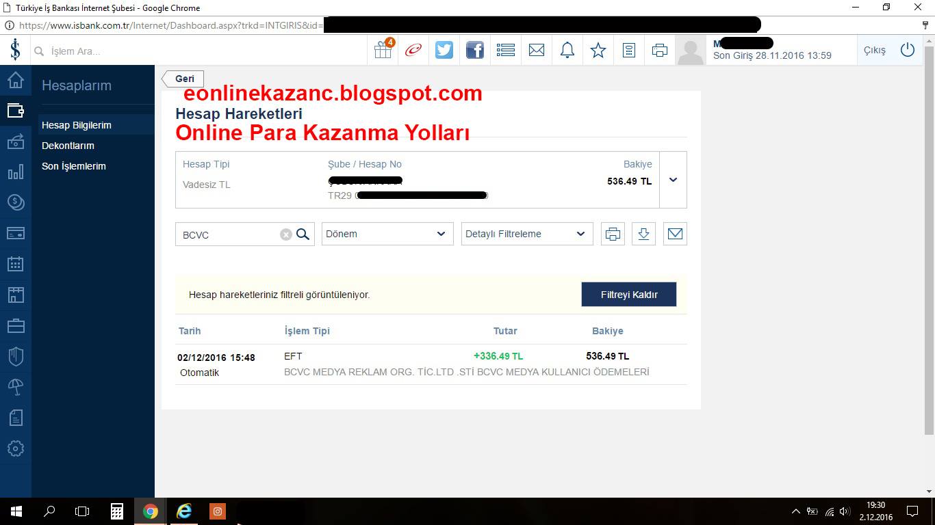Screen dimensions: 935x525
Task: Click the Filtreyi Kaldır button
Action: click(x=629, y=295)
